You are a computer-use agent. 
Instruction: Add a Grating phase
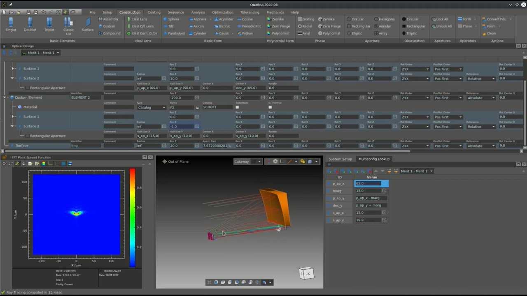(x=306, y=19)
